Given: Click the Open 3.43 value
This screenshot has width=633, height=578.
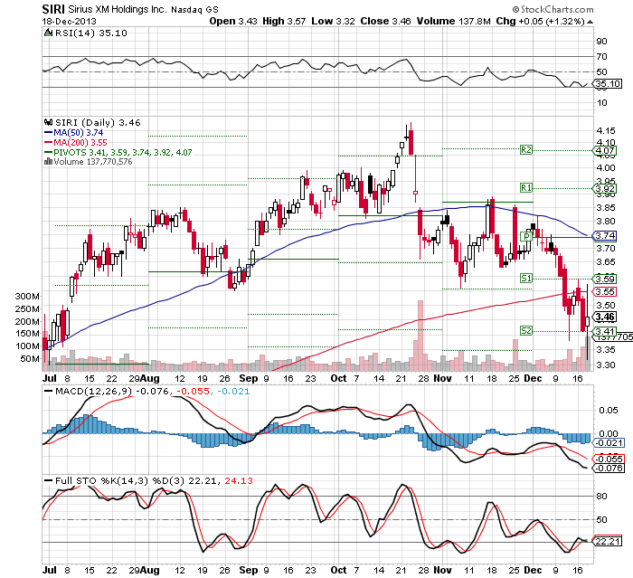Looking at the screenshot, I should pos(233,22).
